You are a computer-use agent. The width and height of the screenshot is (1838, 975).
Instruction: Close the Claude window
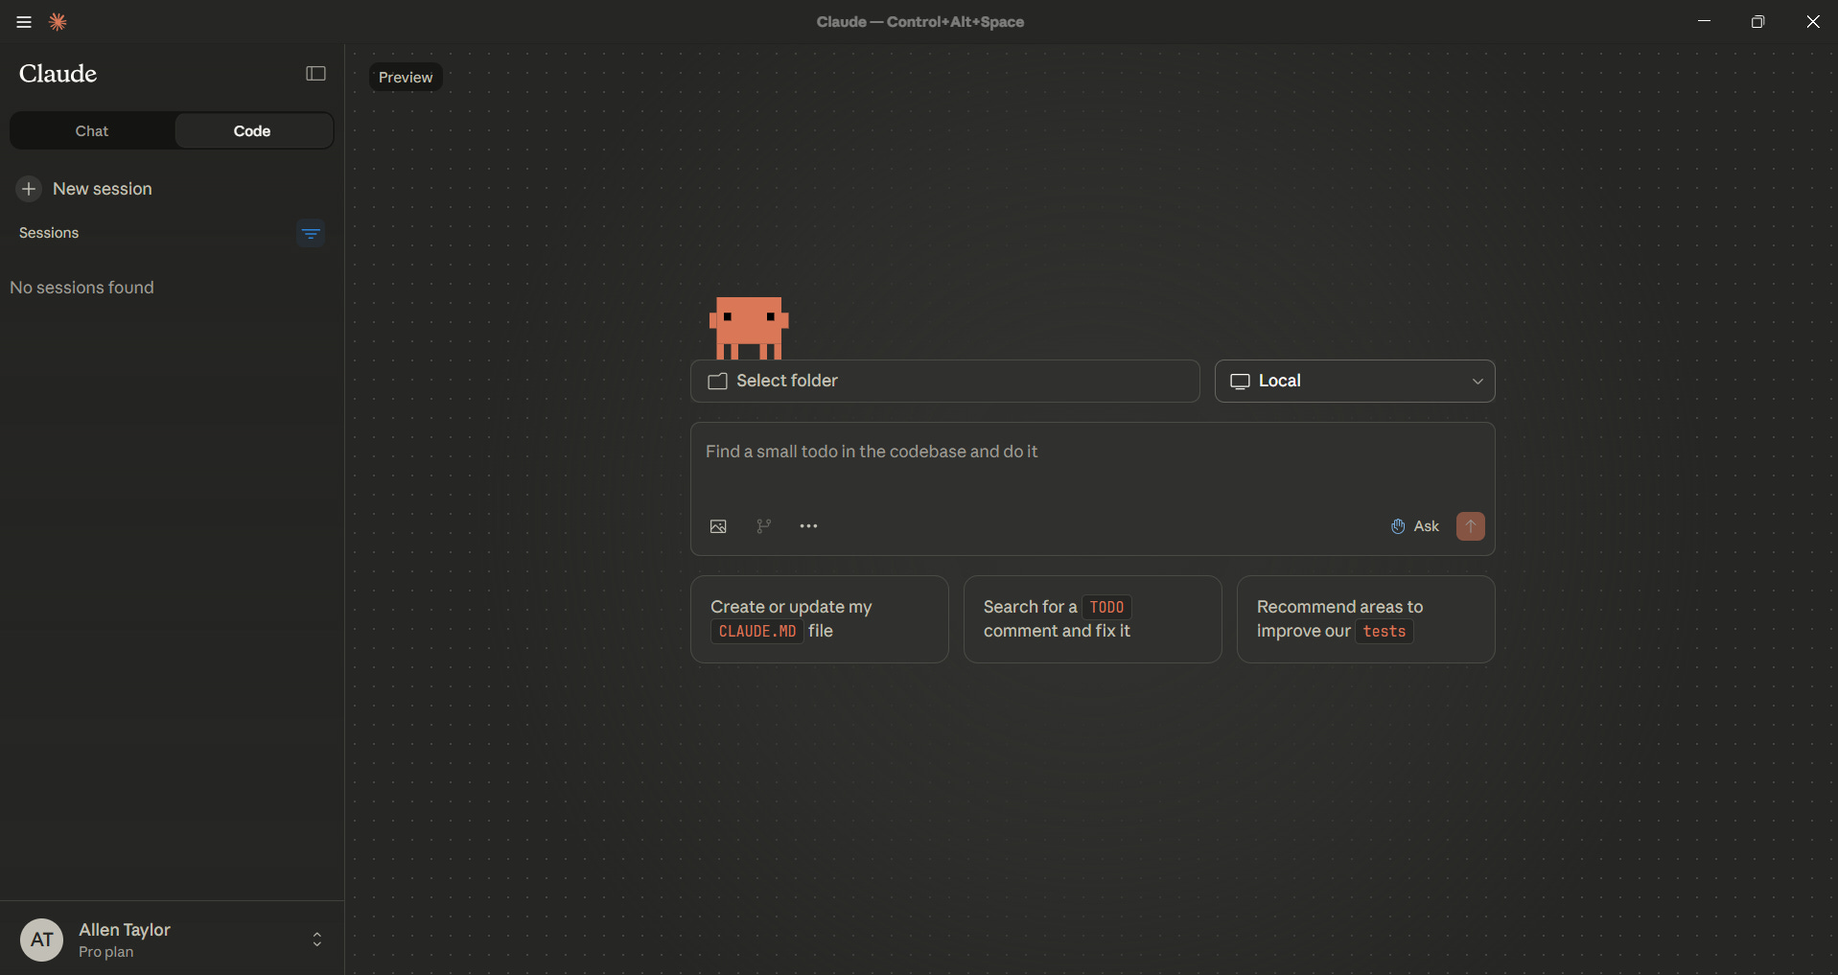tap(1812, 21)
